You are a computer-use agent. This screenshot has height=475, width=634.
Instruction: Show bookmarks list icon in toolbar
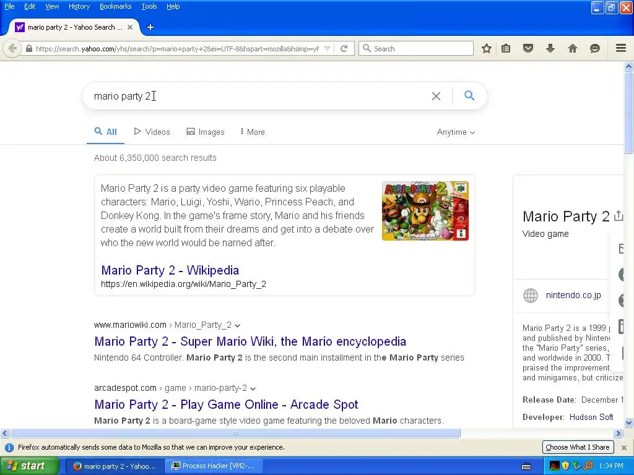pos(506,48)
